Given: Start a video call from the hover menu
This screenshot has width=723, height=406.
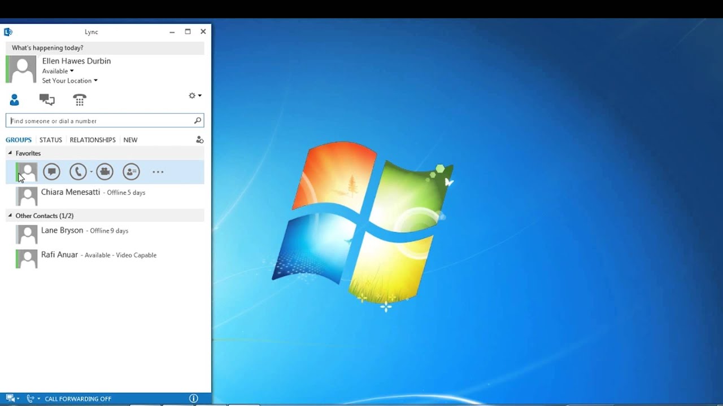Looking at the screenshot, I should pos(105,171).
